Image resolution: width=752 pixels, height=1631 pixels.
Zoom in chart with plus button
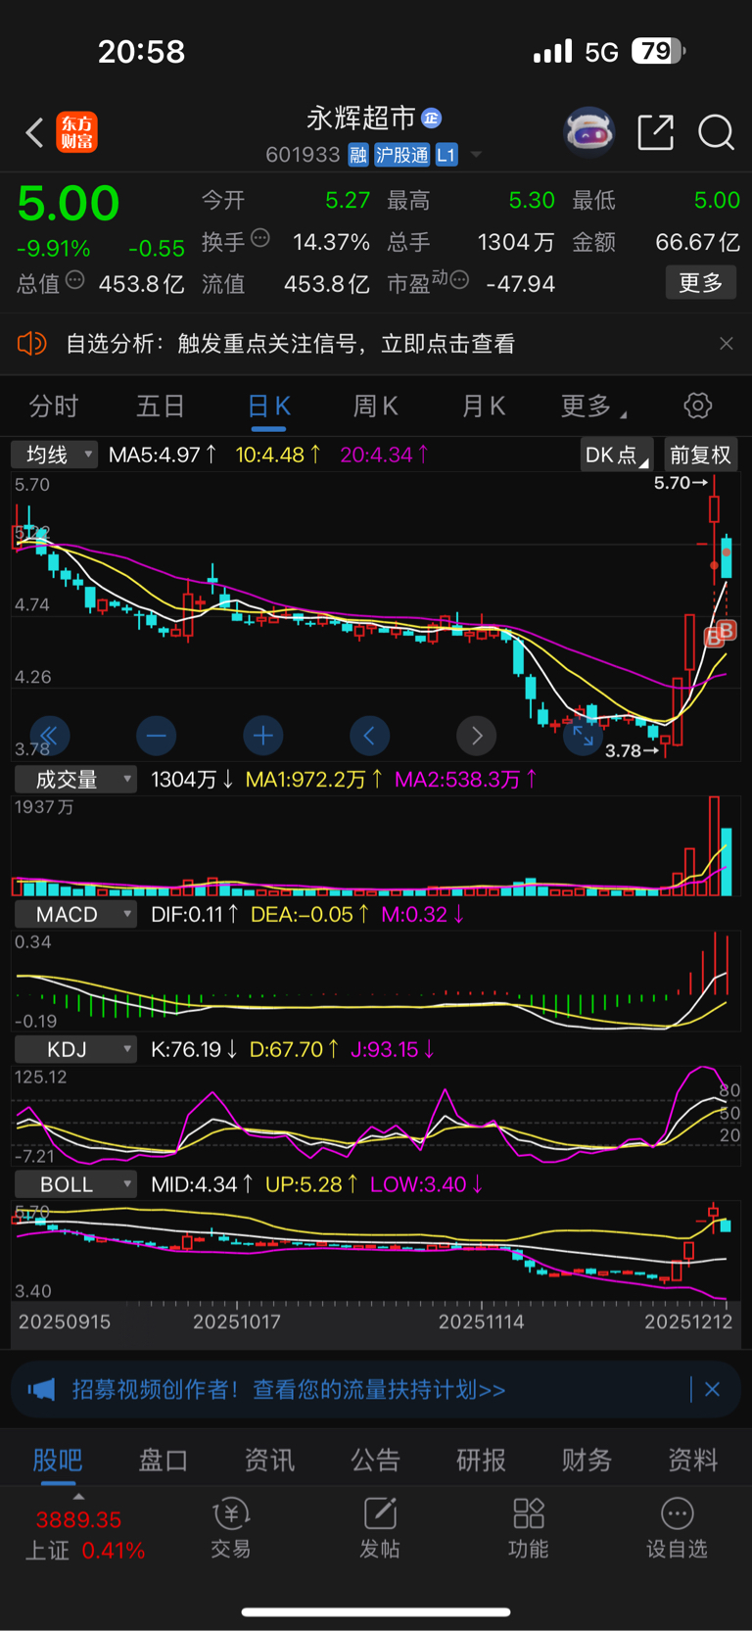pos(262,735)
